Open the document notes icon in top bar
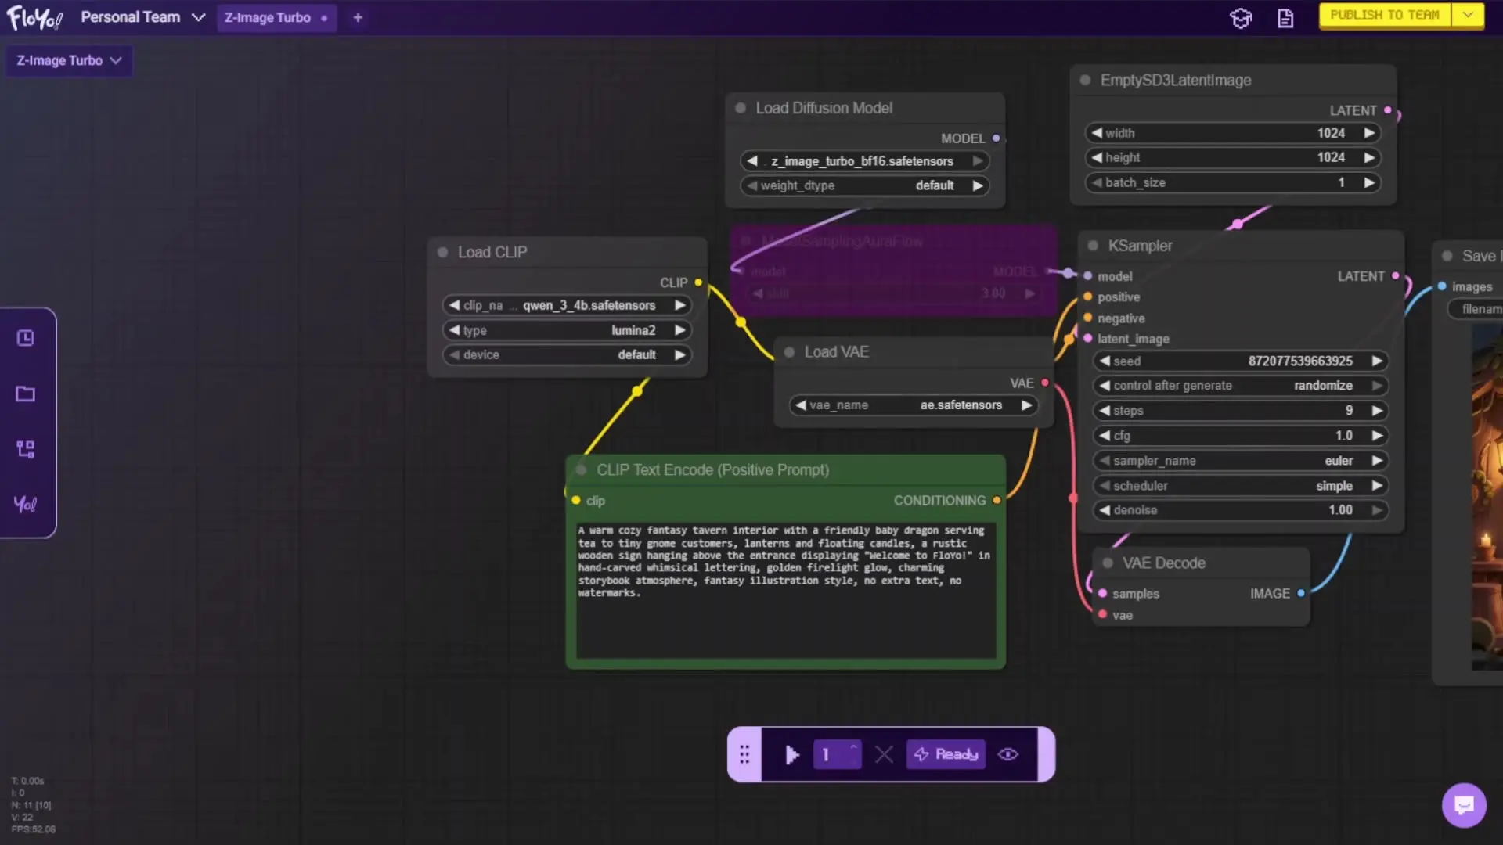 point(1285,18)
